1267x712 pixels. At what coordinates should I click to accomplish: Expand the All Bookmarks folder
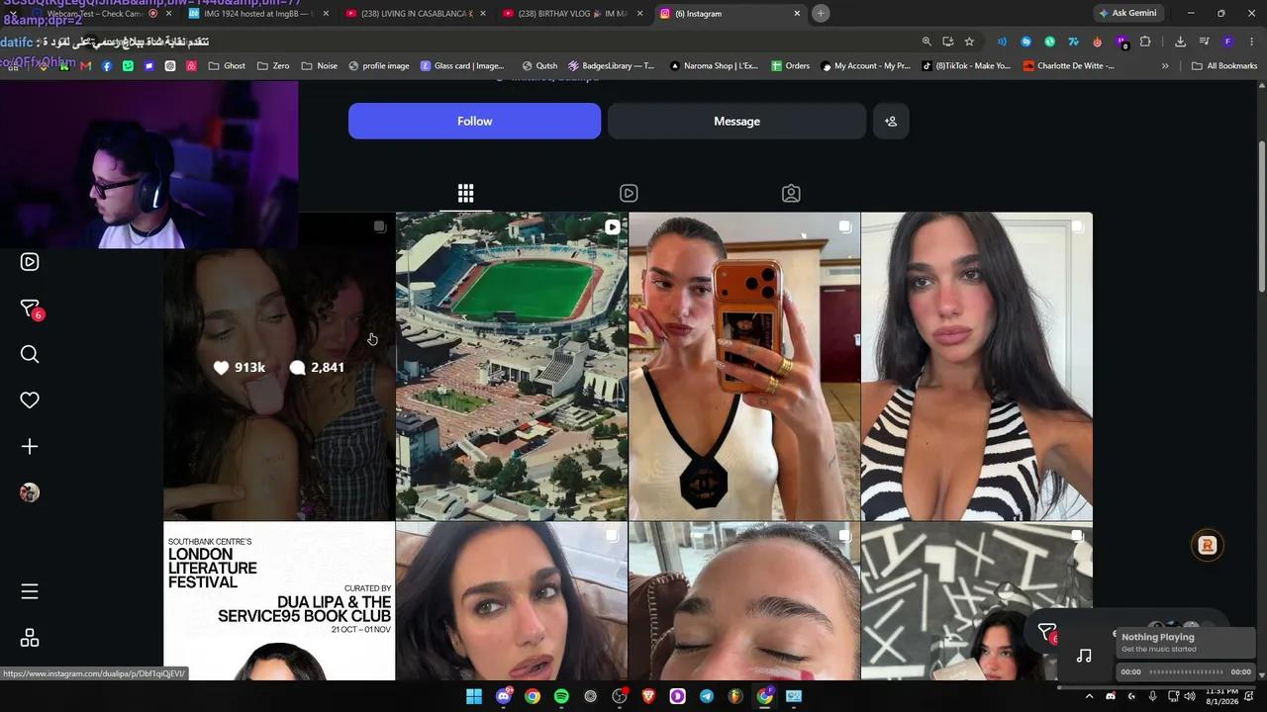[x=1224, y=66]
